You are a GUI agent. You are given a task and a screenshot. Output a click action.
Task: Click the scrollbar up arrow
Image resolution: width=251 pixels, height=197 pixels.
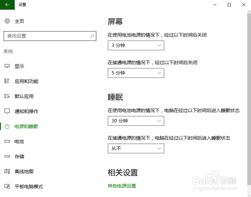249,11
